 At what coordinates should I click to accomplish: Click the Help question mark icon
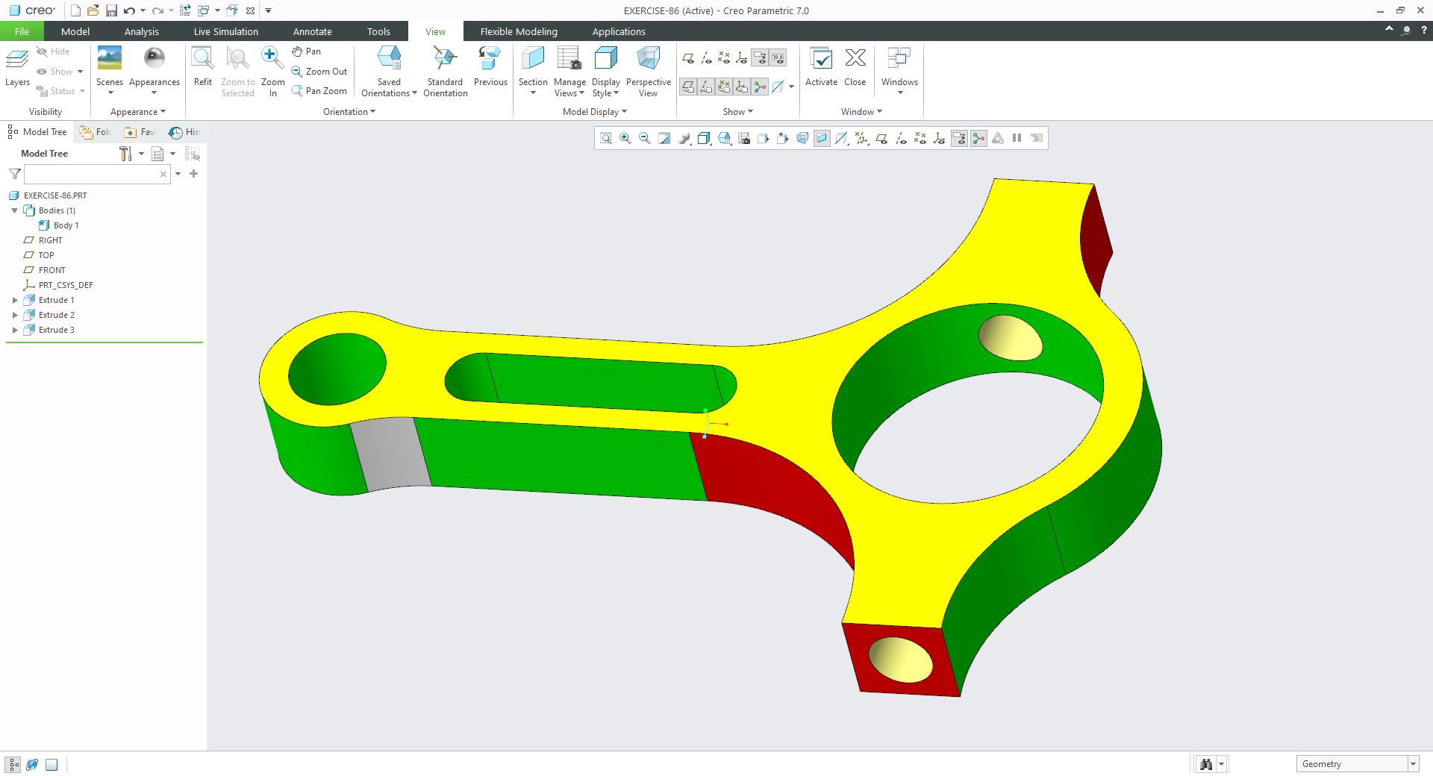click(1424, 31)
